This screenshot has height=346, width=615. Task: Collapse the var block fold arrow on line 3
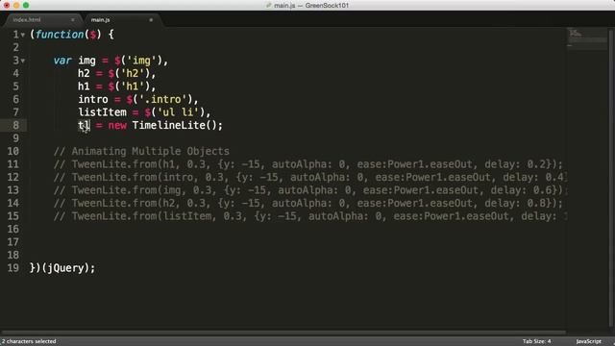click(x=23, y=61)
